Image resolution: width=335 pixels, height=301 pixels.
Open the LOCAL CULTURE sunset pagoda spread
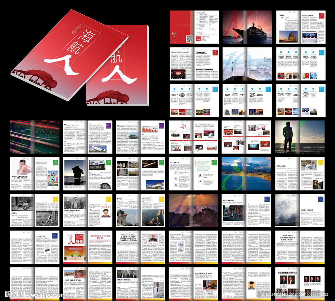tap(193, 210)
